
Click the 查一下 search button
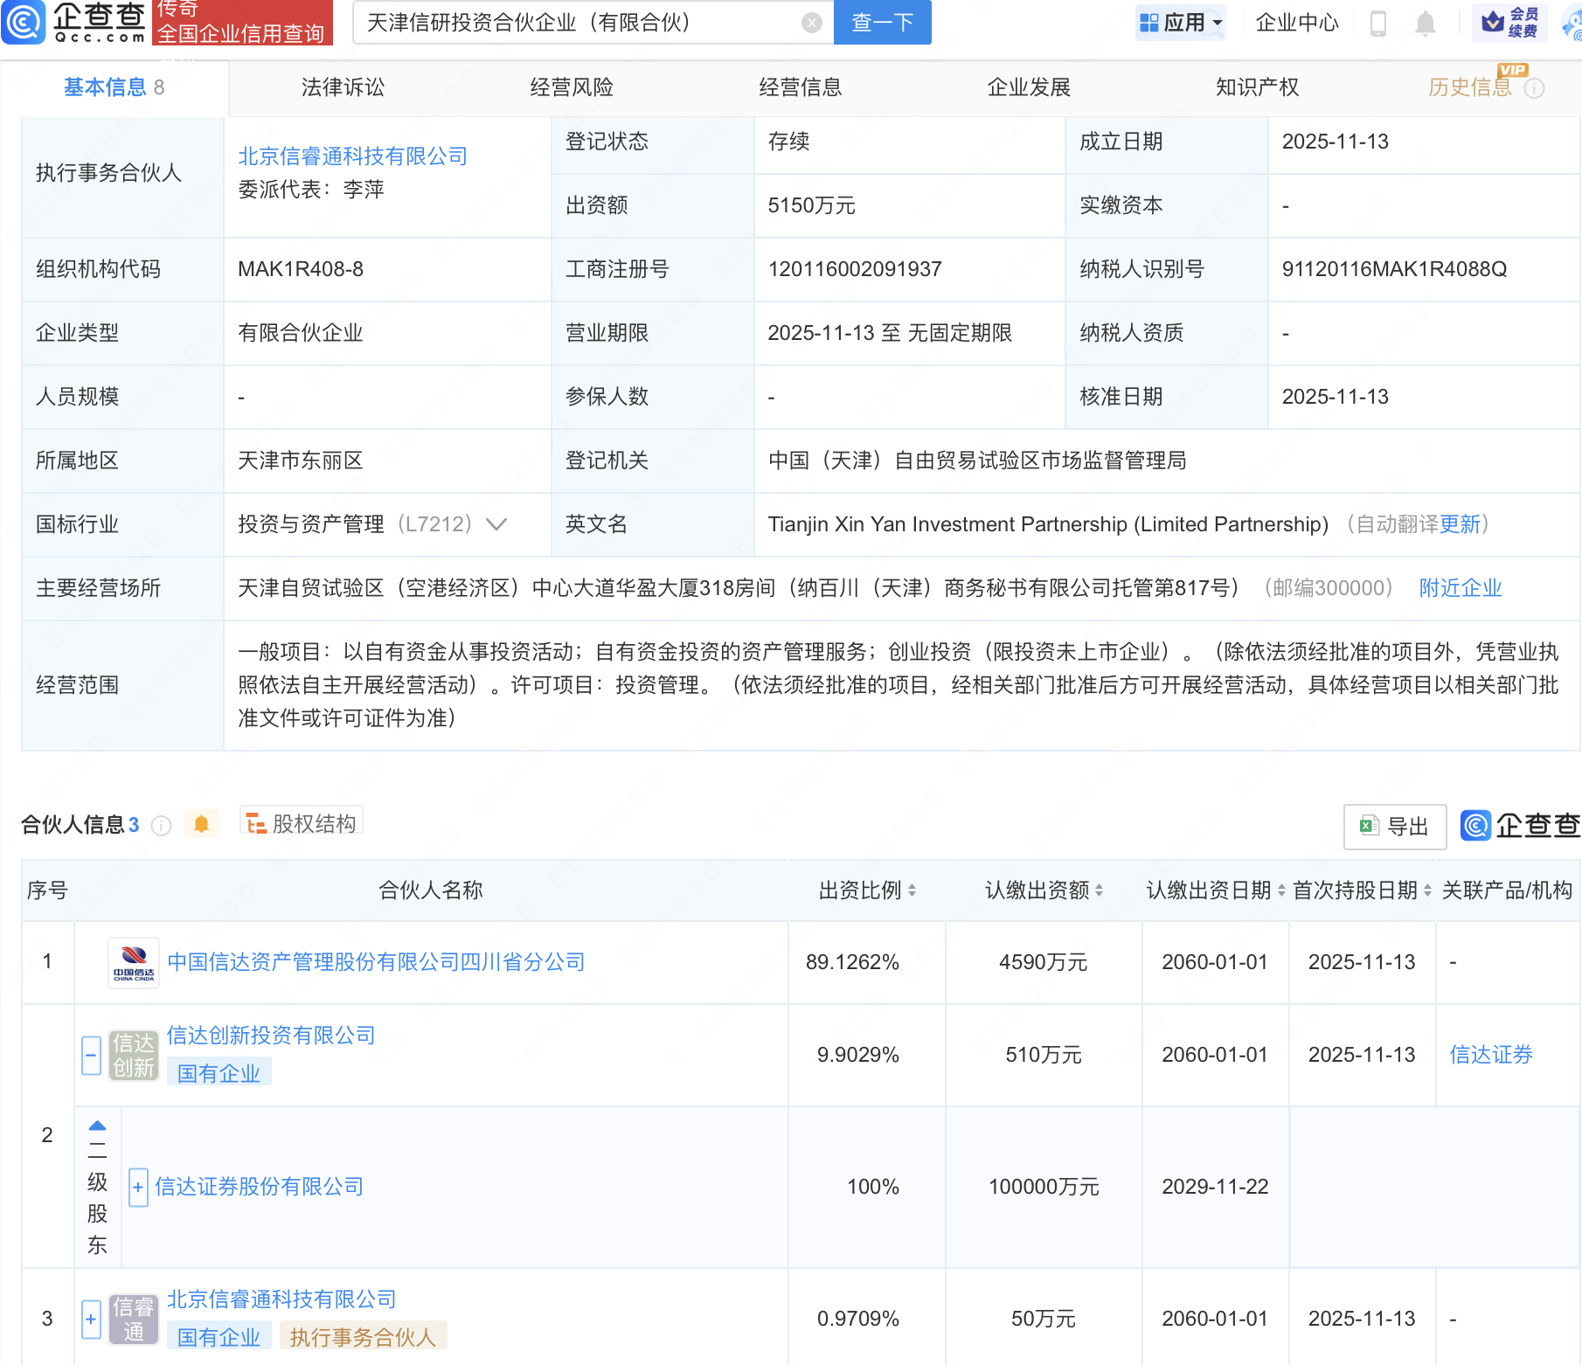[882, 23]
